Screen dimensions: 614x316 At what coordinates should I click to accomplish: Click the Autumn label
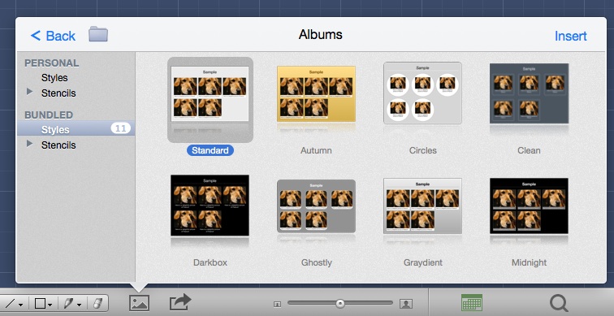pyautogui.click(x=316, y=150)
